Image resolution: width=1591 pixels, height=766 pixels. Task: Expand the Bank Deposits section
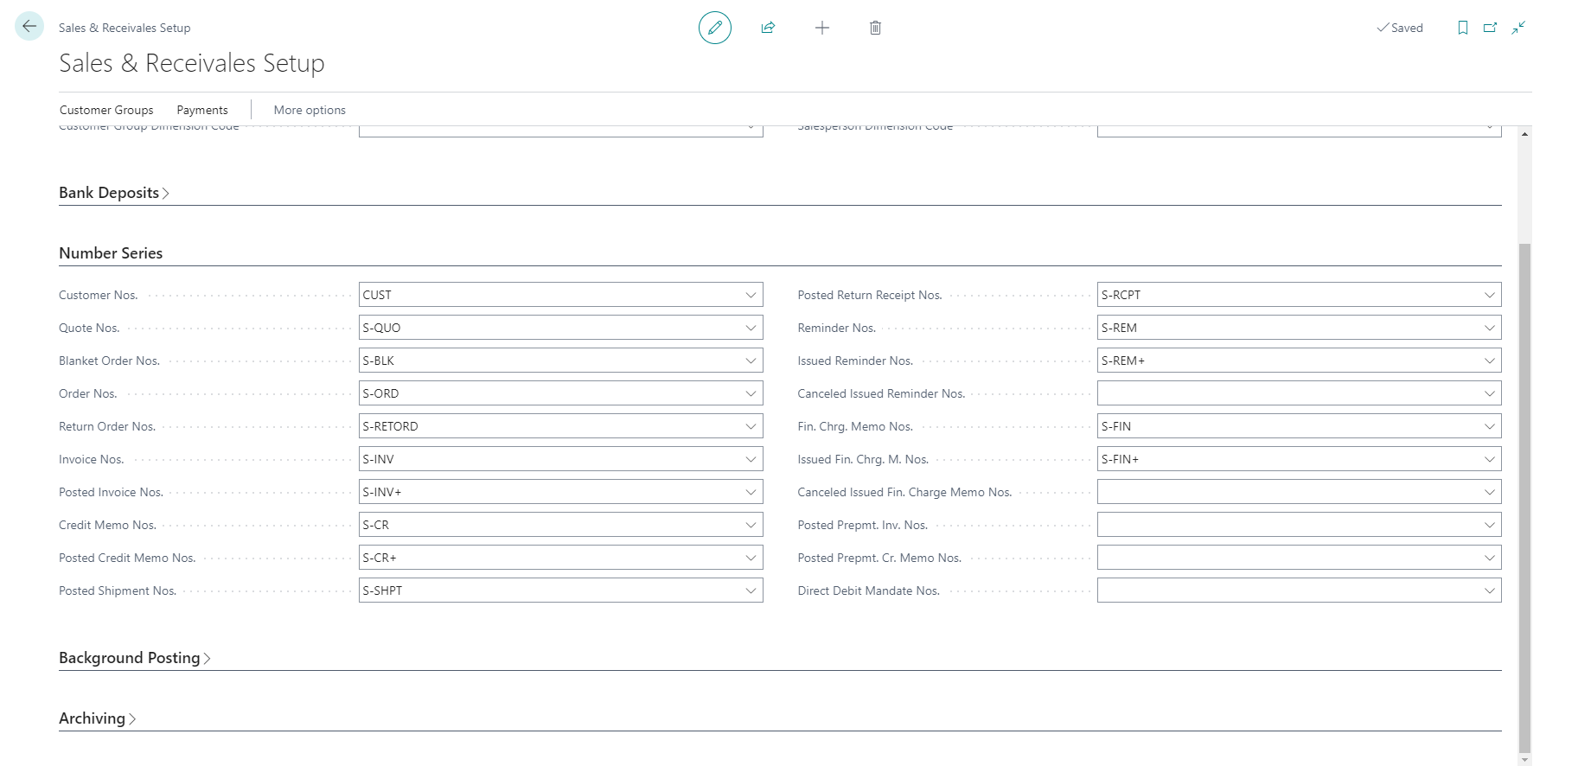click(114, 193)
